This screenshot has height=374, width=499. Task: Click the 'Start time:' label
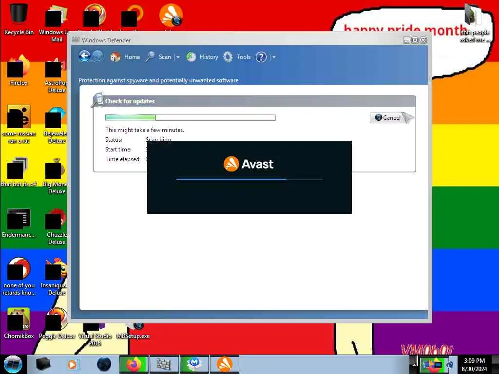pyautogui.click(x=118, y=150)
